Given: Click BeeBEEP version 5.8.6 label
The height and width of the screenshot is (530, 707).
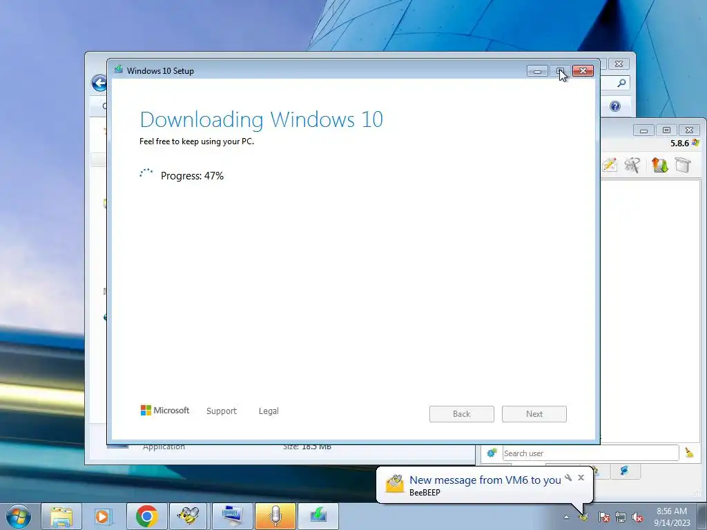Looking at the screenshot, I should pyautogui.click(x=679, y=144).
